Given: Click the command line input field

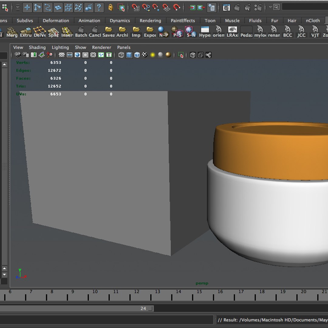Looking at the screenshot, I should pyautogui.click(x=106, y=320).
